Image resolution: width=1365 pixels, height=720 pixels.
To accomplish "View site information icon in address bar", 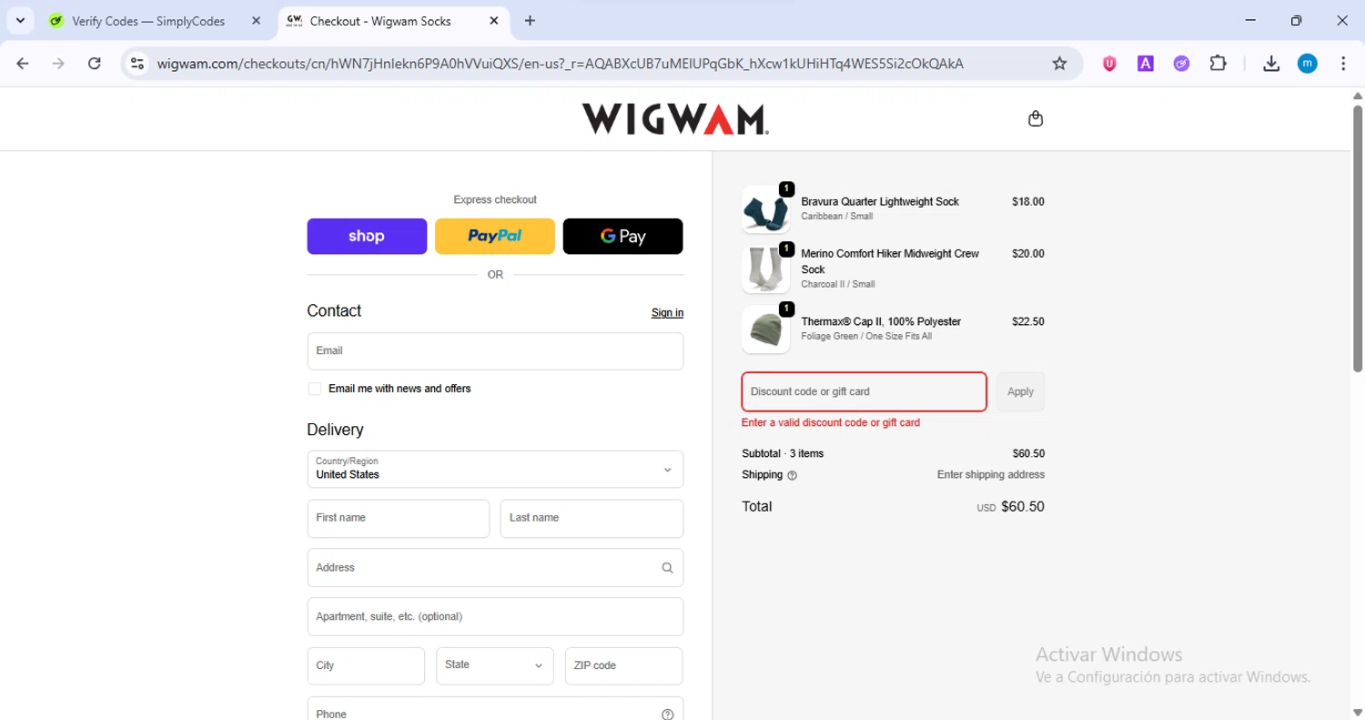I will (x=137, y=64).
